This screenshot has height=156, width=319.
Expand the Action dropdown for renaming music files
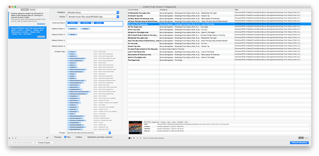pos(93,16)
